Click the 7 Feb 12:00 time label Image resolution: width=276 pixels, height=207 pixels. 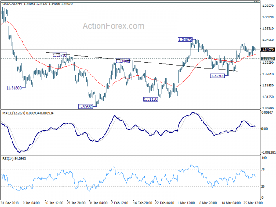point(120,203)
